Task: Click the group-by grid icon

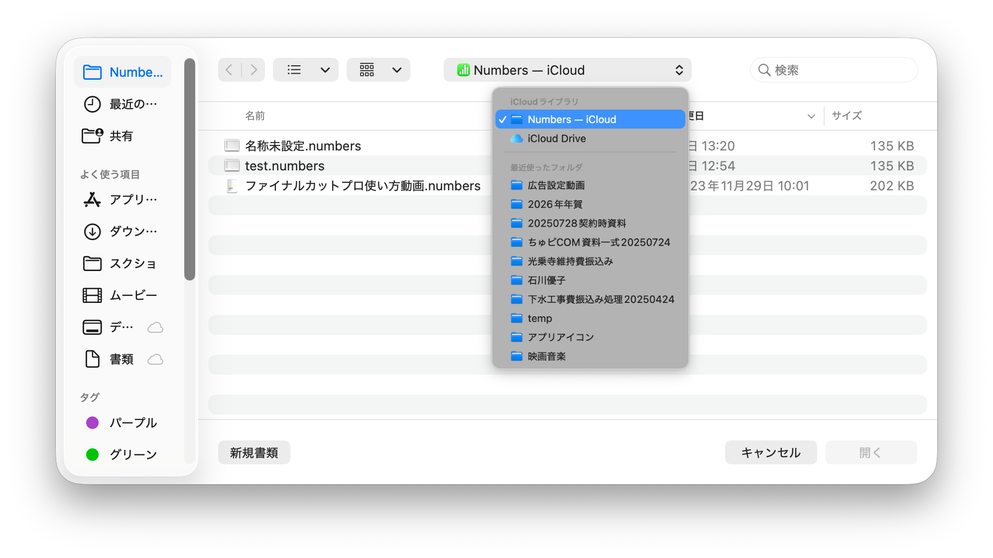Action: click(x=367, y=70)
